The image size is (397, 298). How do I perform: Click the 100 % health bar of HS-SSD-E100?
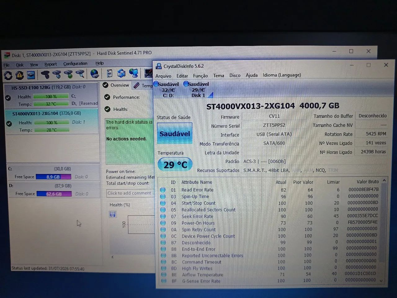pyautogui.click(x=51, y=97)
